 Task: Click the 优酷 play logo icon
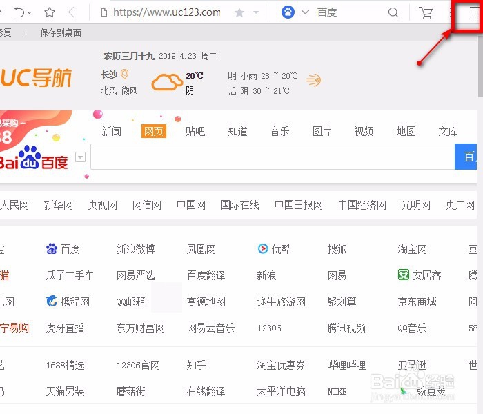(263, 248)
